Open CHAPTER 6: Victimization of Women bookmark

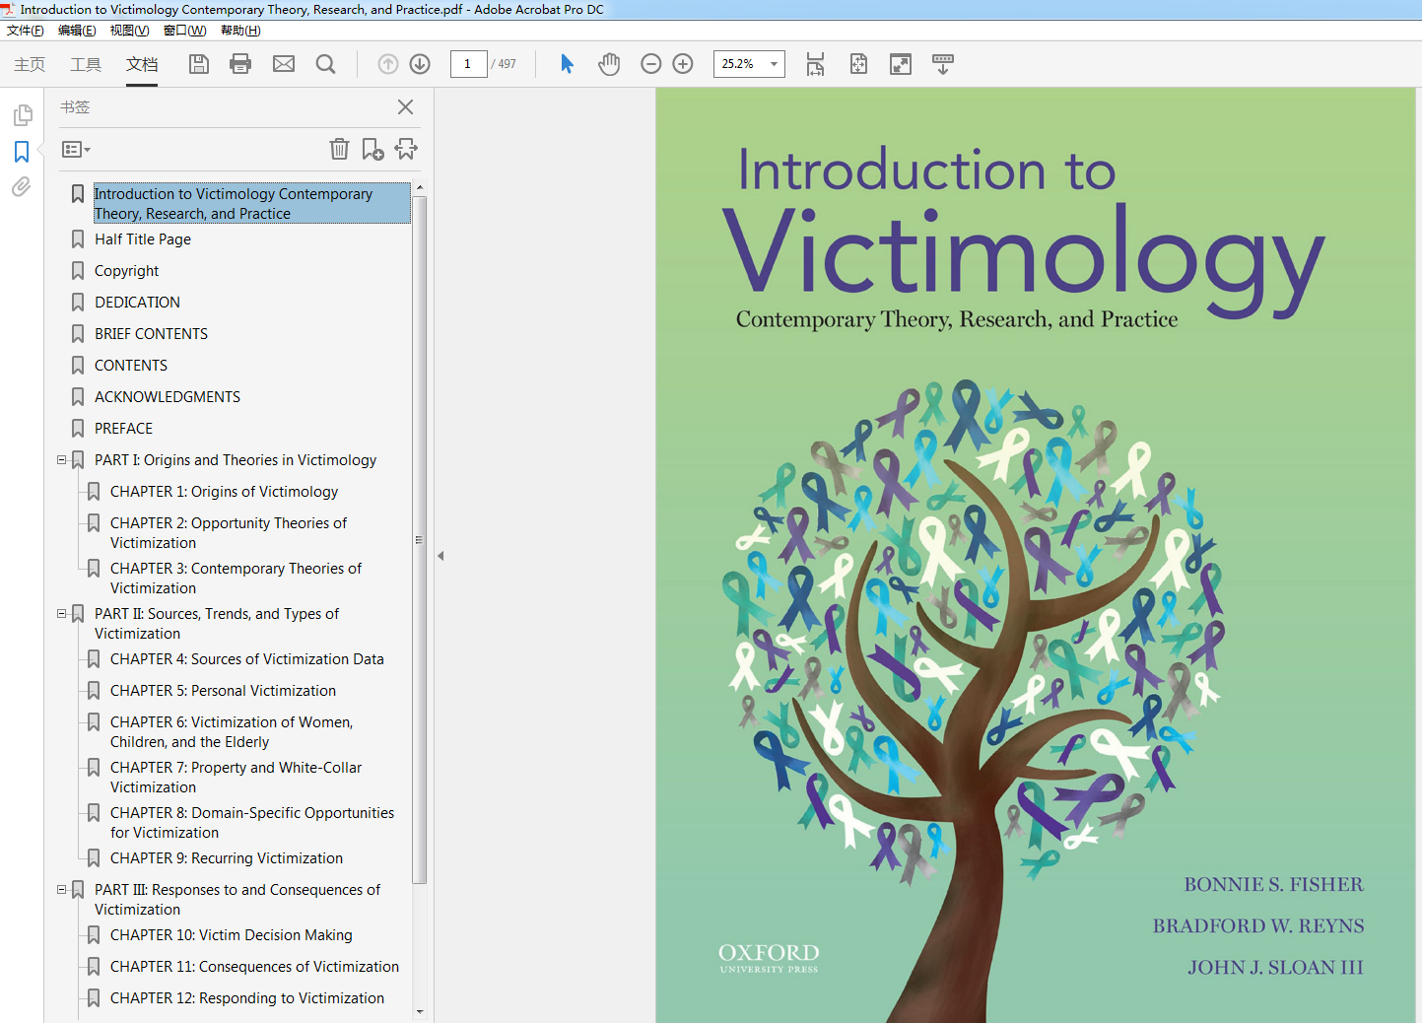pos(232,732)
